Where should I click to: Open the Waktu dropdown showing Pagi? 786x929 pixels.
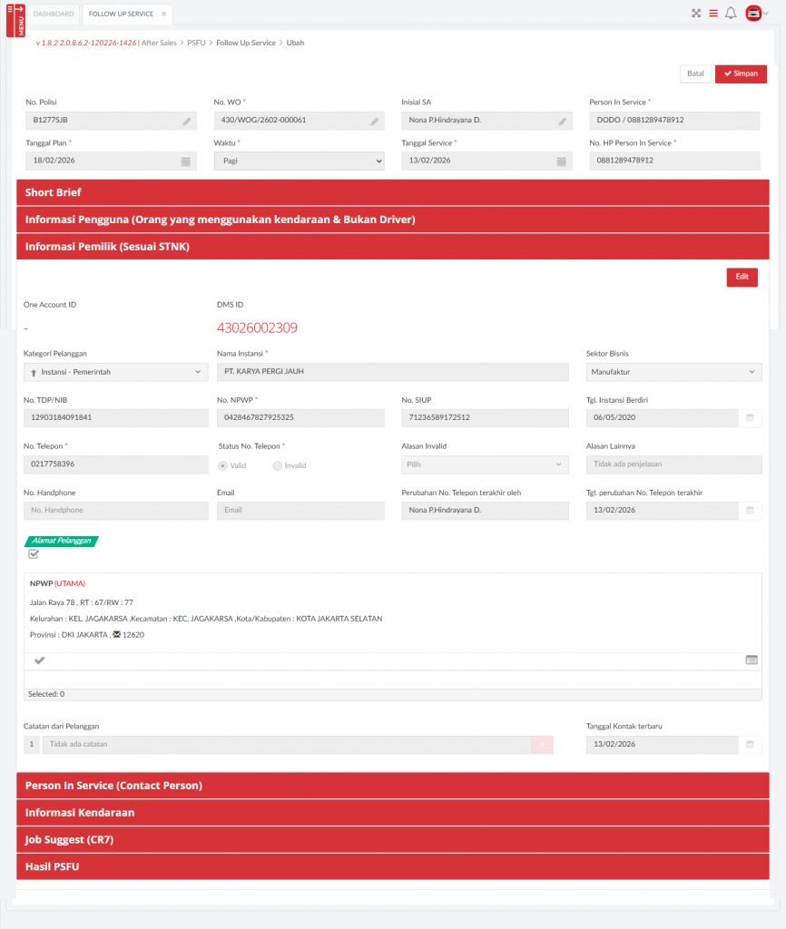299,161
